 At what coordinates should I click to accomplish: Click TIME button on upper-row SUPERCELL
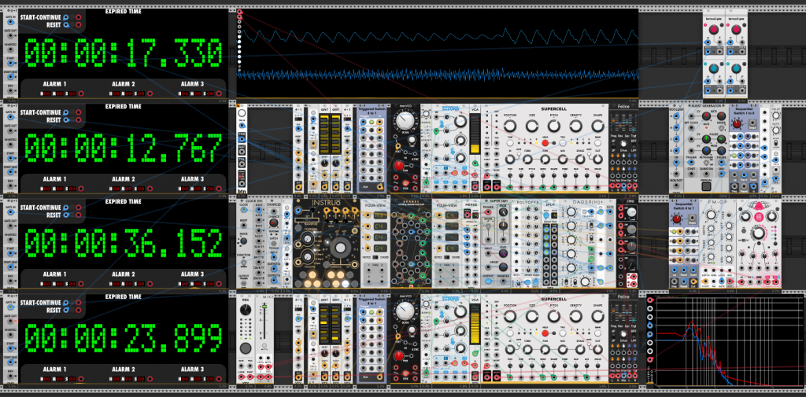click(x=509, y=142)
